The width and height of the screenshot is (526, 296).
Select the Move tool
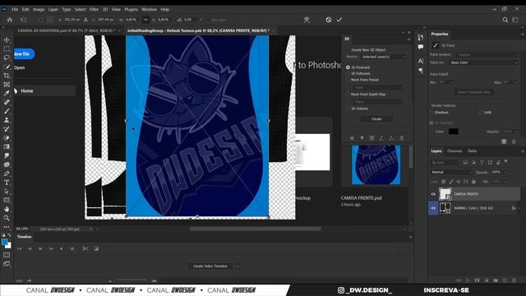point(7,40)
